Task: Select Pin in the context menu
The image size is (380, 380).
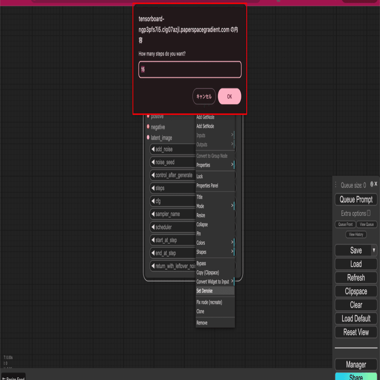Action: [x=215, y=234]
